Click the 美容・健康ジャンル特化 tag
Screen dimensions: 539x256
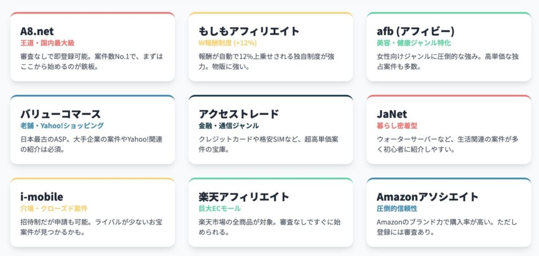(414, 43)
